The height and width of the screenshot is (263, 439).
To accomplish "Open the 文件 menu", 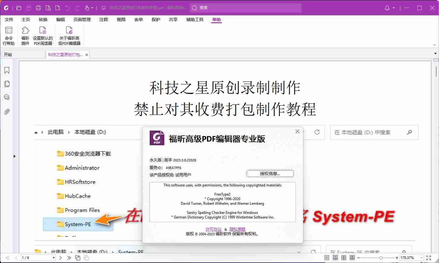I will coord(9,20).
